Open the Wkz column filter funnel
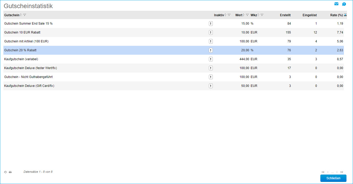This screenshot has height=184, width=353. [262, 15]
